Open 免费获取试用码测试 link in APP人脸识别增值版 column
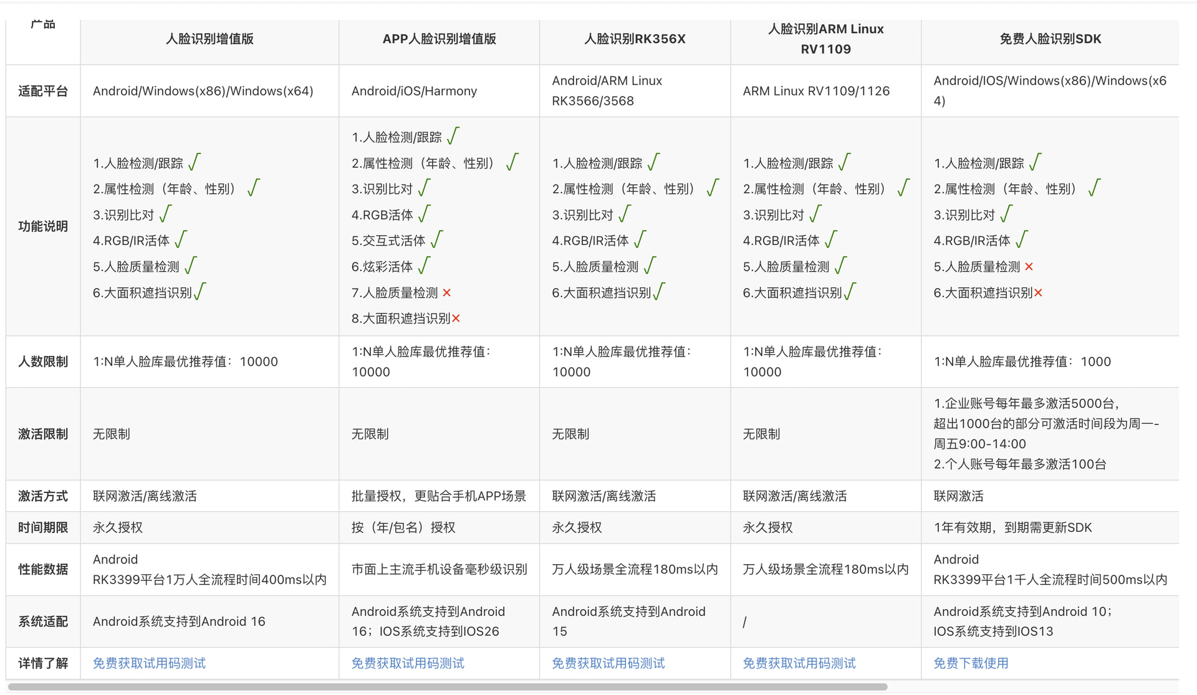The height and width of the screenshot is (695, 1197). (408, 663)
